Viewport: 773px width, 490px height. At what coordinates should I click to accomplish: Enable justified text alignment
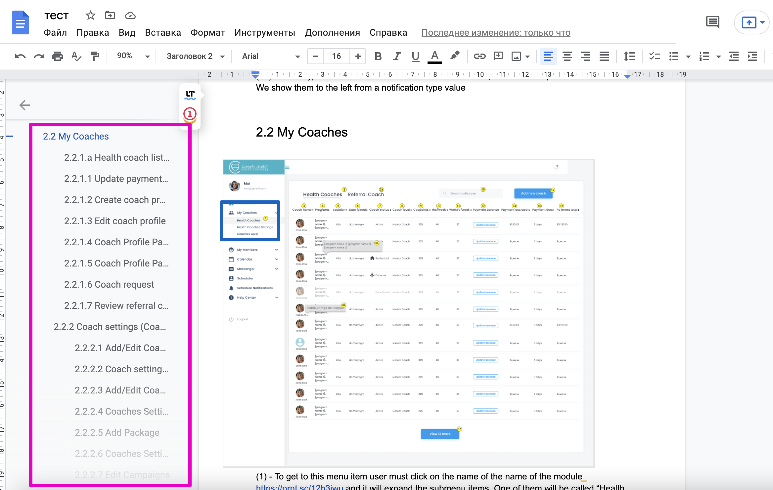coord(604,56)
